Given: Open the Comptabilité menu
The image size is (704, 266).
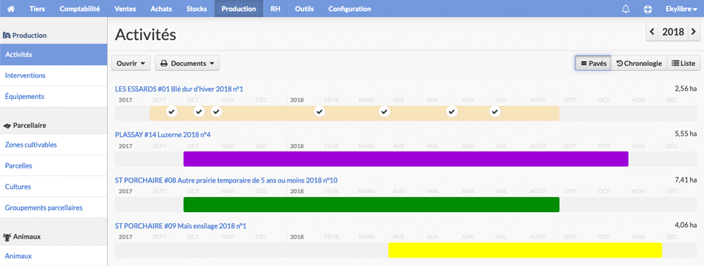Looking at the screenshot, I should (80, 8).
